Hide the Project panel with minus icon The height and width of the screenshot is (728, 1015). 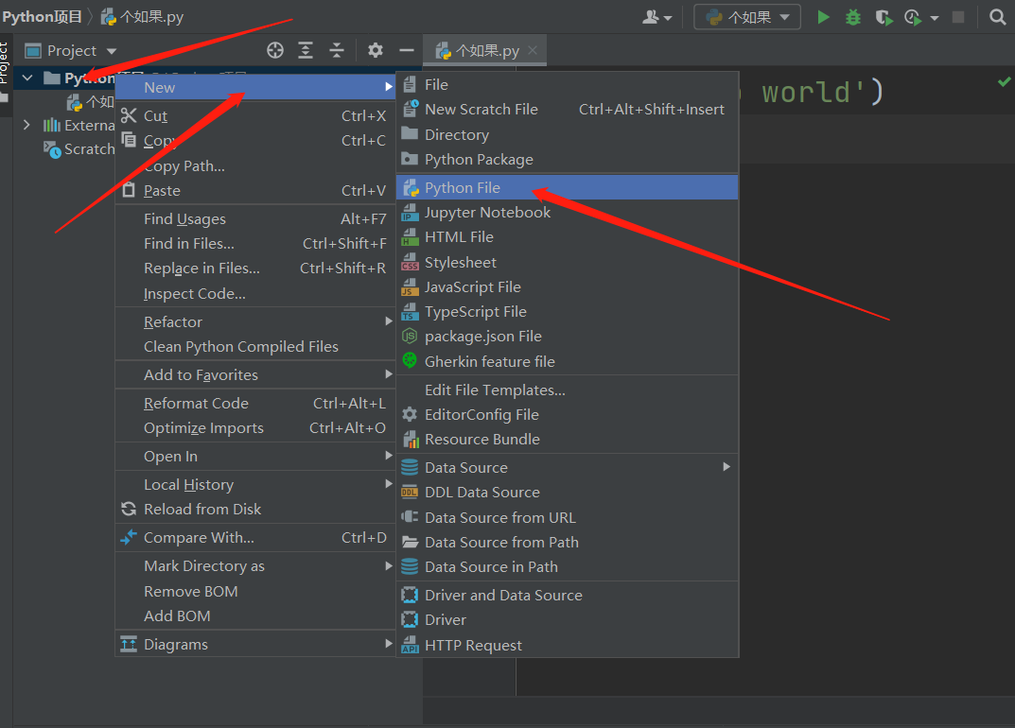tap(407, 50)
